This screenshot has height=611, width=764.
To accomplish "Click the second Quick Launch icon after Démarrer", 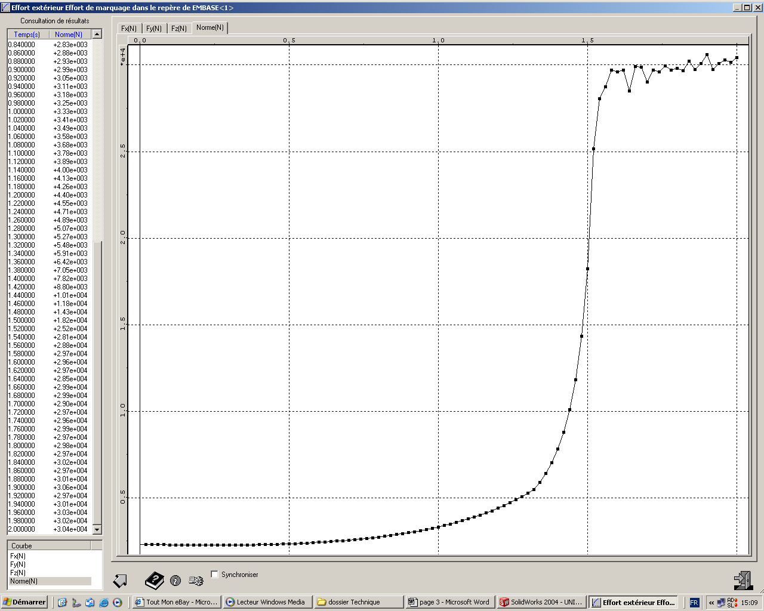I will coord(76,603).
